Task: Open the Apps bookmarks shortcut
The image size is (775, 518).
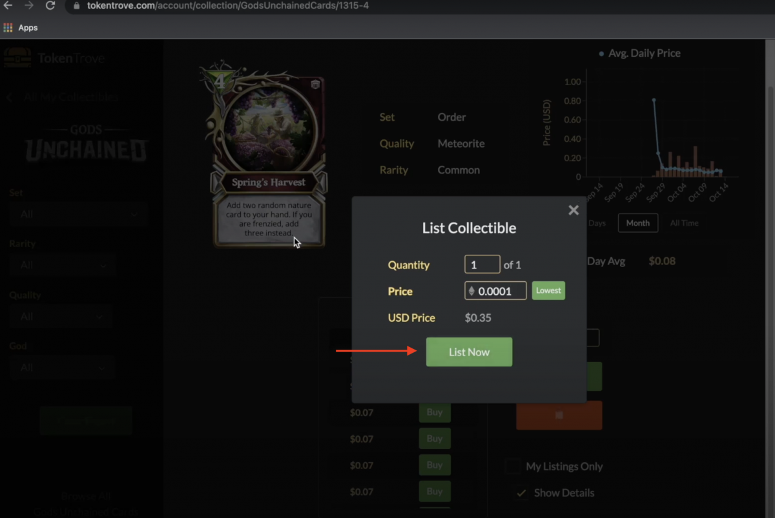Action: (21, 28)
